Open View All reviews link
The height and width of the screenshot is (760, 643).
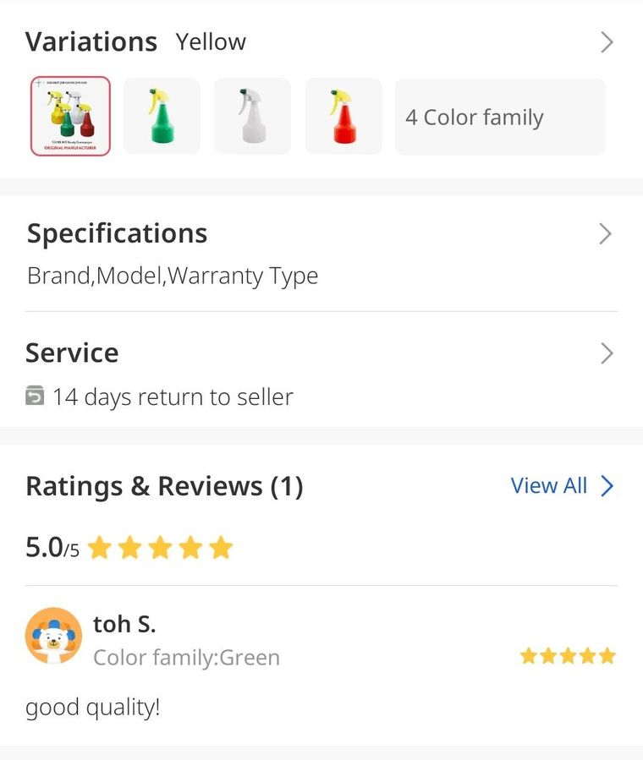[x=548, y=485]
